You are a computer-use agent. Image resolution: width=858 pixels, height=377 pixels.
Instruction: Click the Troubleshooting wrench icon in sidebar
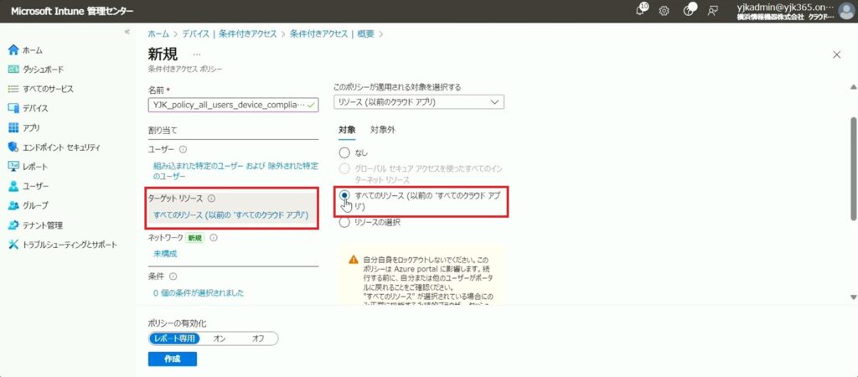click(13, 244)
